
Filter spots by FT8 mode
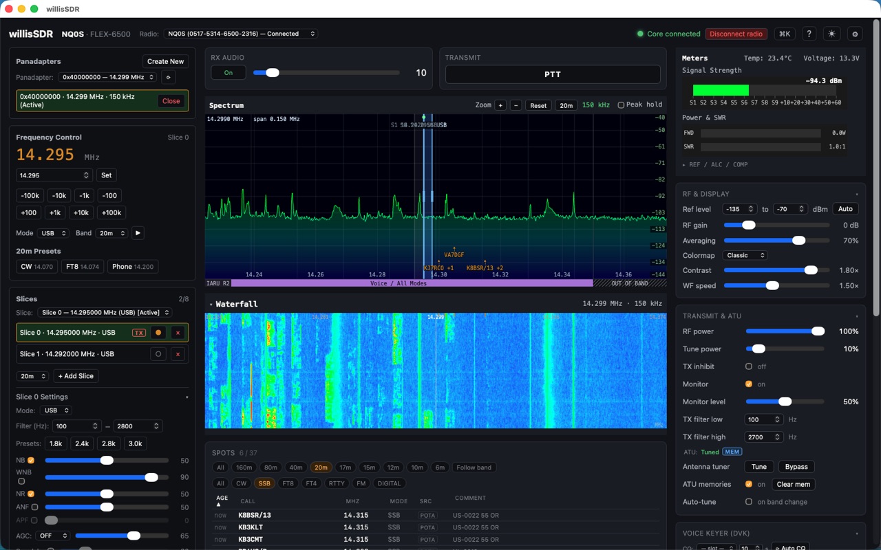[x=288, y=483]
